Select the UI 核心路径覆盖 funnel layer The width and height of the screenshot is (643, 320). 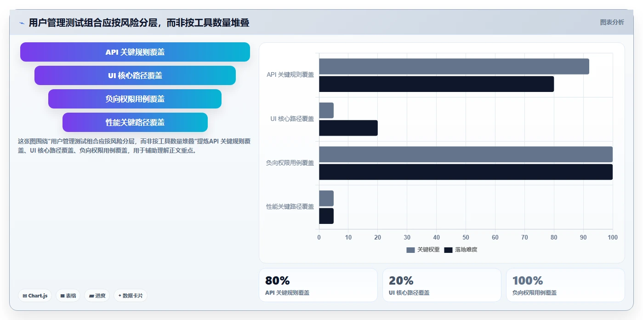pos(135,75)
